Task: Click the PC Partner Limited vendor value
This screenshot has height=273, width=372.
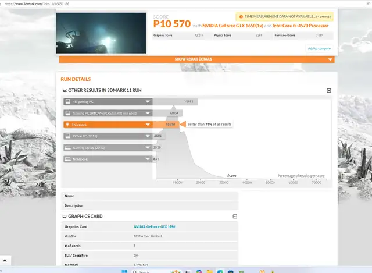Action: pyautogui.click(x=148, y=236)
